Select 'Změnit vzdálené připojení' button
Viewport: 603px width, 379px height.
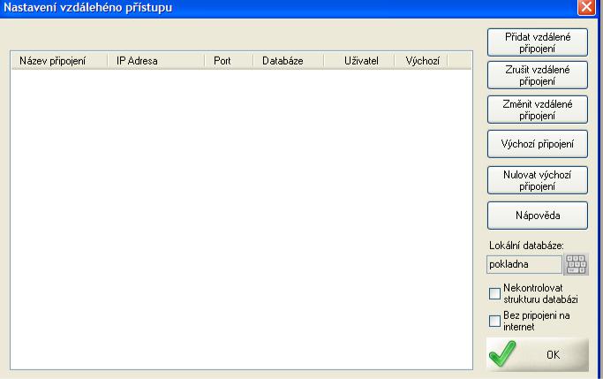(x=537, y=110)
